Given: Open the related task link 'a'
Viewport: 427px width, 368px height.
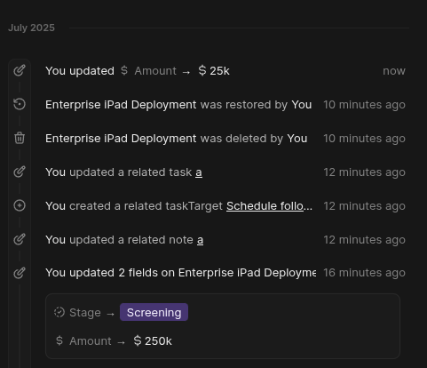Looking at the screenshot, I should click(x=199, y=172).
